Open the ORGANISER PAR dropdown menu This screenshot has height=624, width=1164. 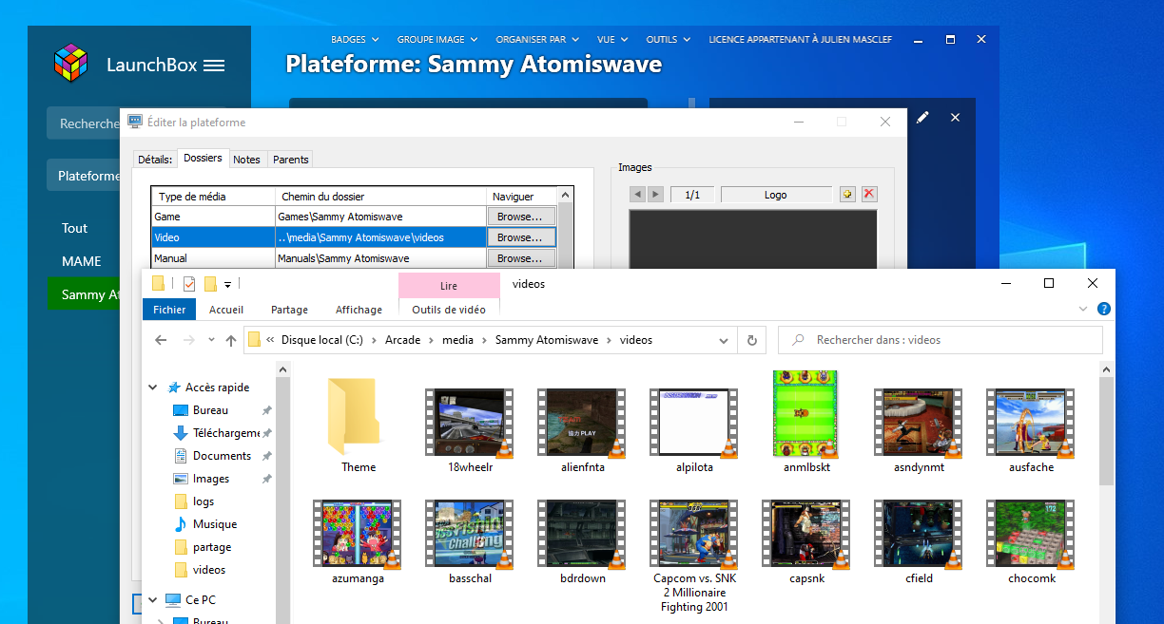(537, 40)
